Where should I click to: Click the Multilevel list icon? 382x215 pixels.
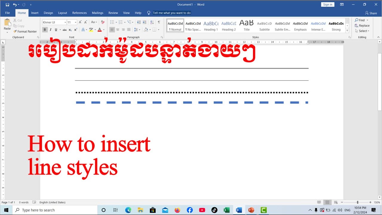pyautogui.click(x=129, y=22)
